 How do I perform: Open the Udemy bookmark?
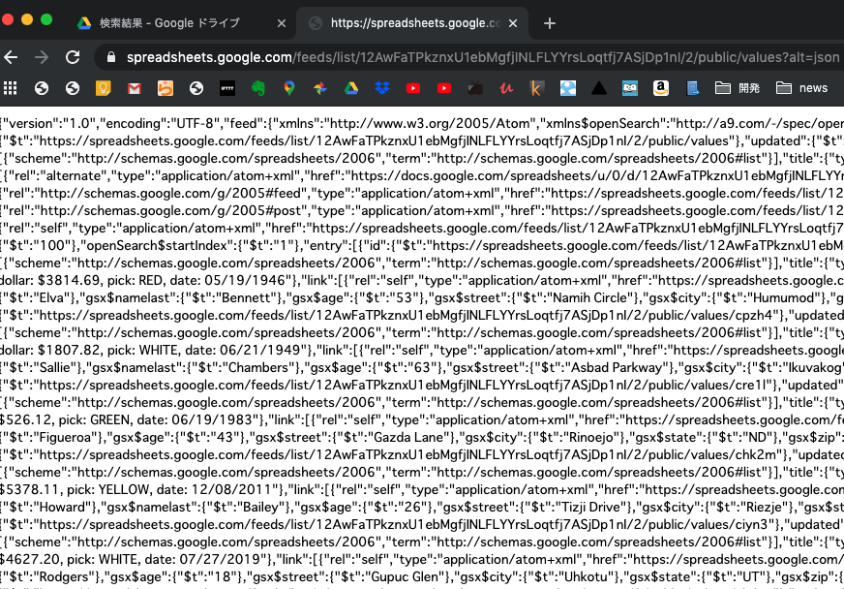(x=505, y=88)
